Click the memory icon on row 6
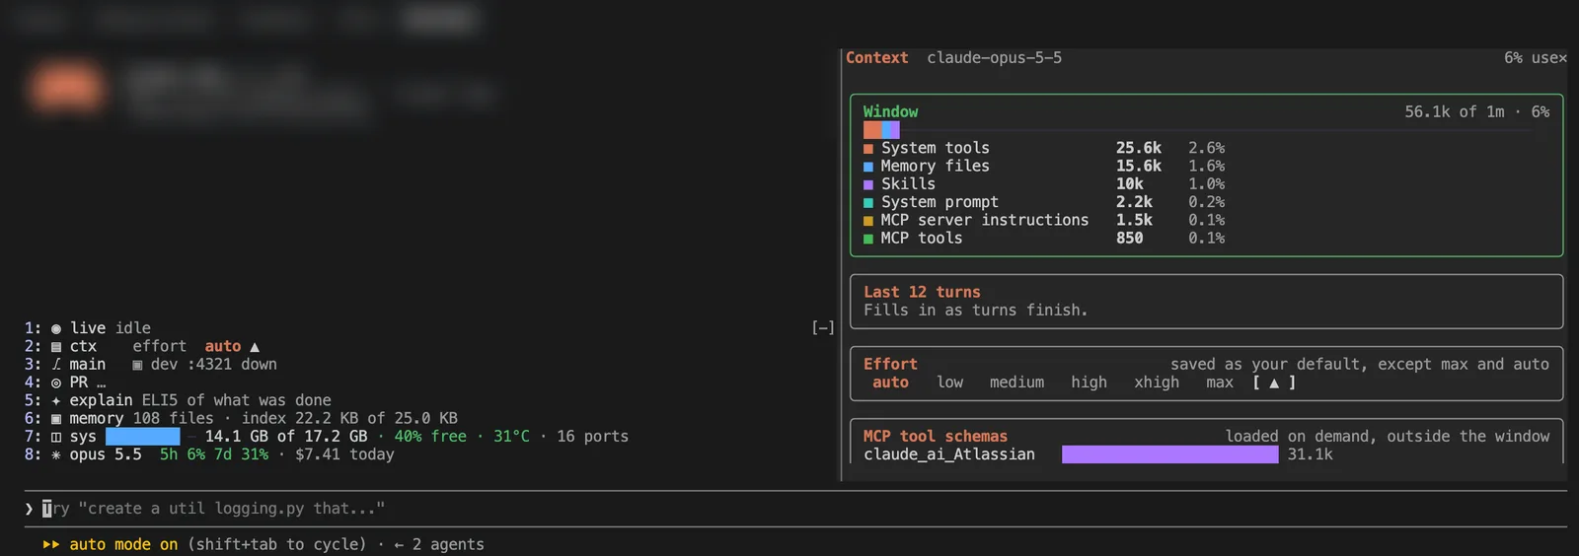Image resolution: width=1579 pixels, height=556 pixels. pos(56,419)
